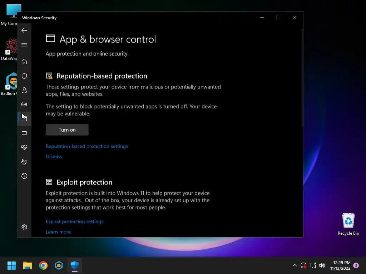Click the sync status tray icon
This screenshot has height=274, width=366.
[x=303, y=265]
